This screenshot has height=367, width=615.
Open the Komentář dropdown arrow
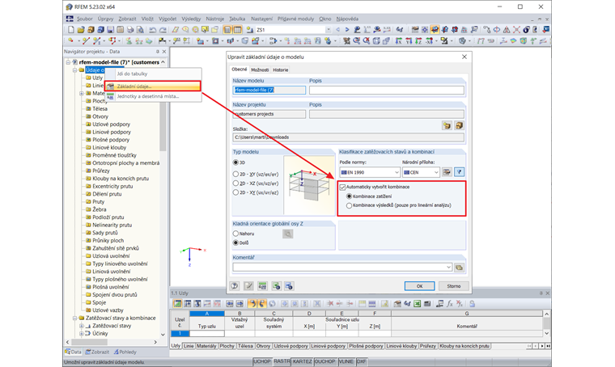pos(448,267)
